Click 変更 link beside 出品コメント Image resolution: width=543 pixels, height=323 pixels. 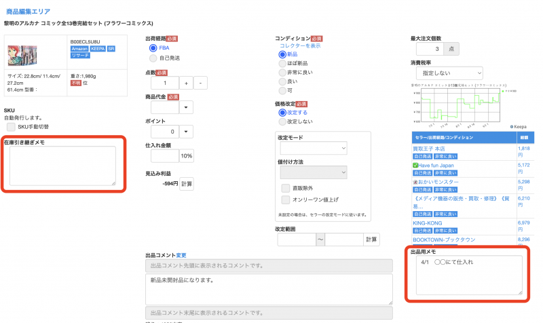coord(181,256)
